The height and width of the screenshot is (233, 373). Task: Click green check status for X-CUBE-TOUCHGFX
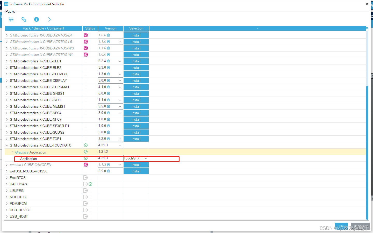coord(86,145)
